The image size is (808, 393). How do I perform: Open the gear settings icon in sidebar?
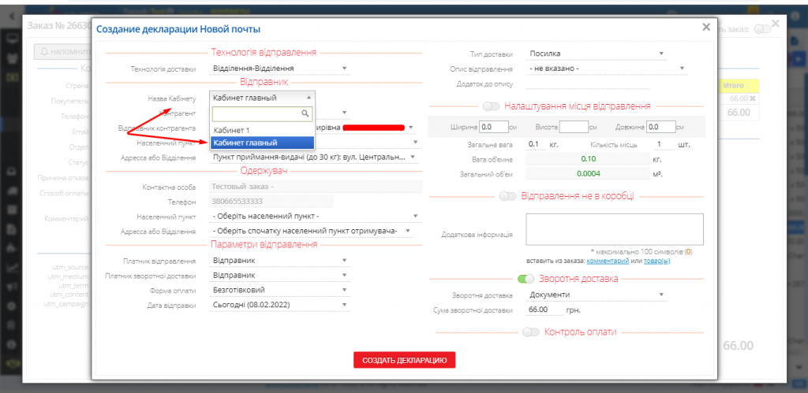pos(11,305)
